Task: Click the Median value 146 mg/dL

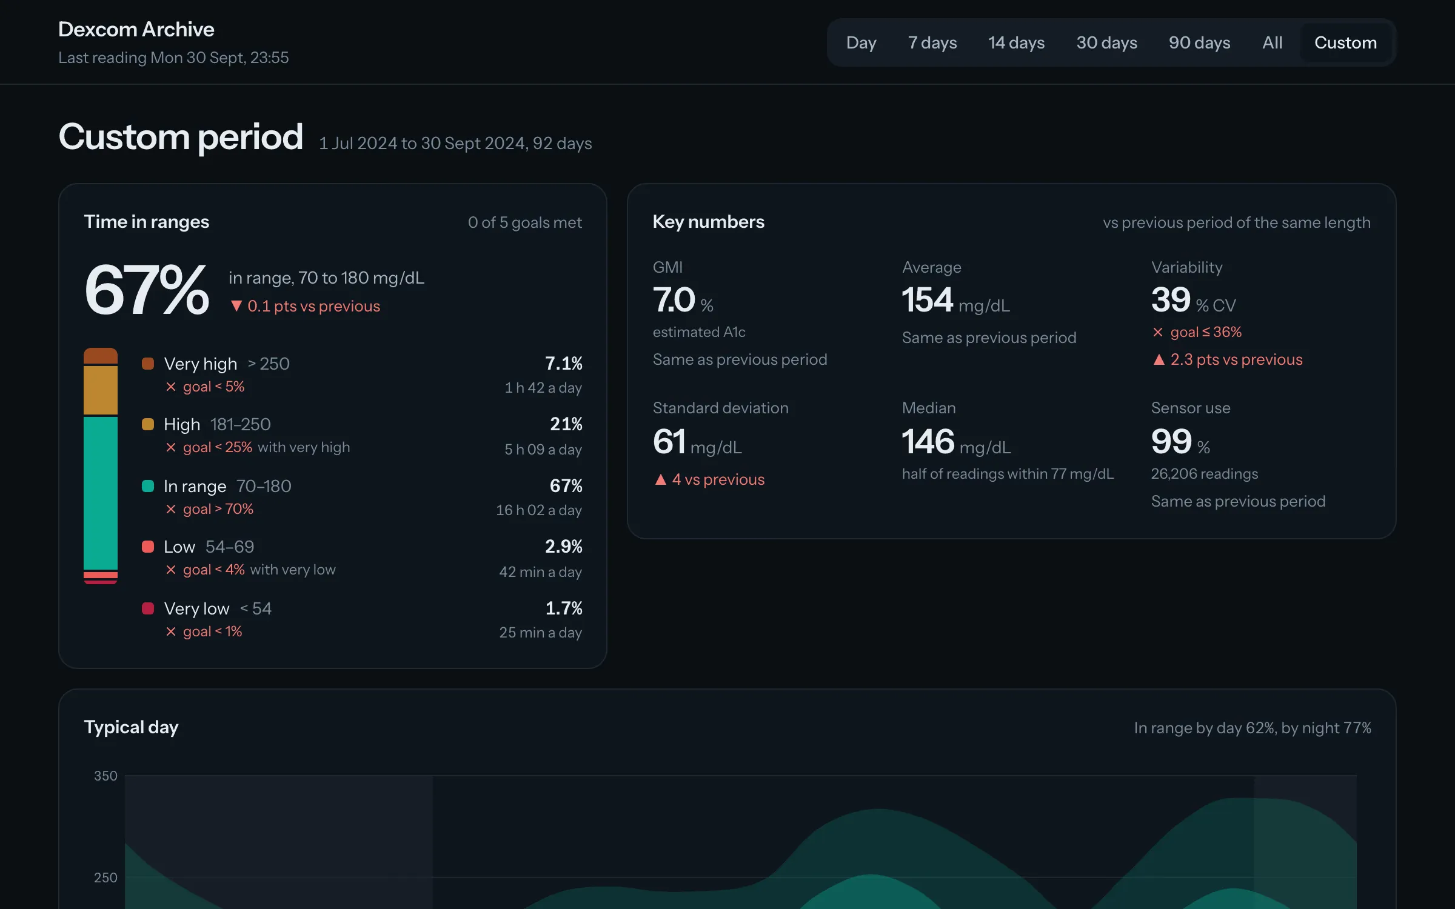Action: 957,442
